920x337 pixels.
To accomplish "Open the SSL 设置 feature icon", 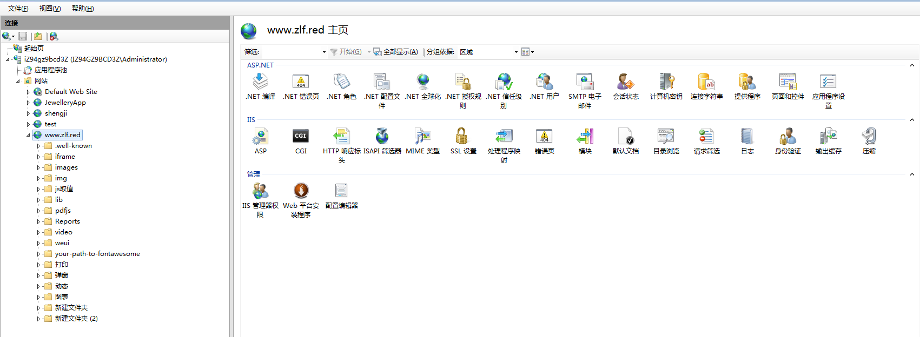I will point(463,137).
